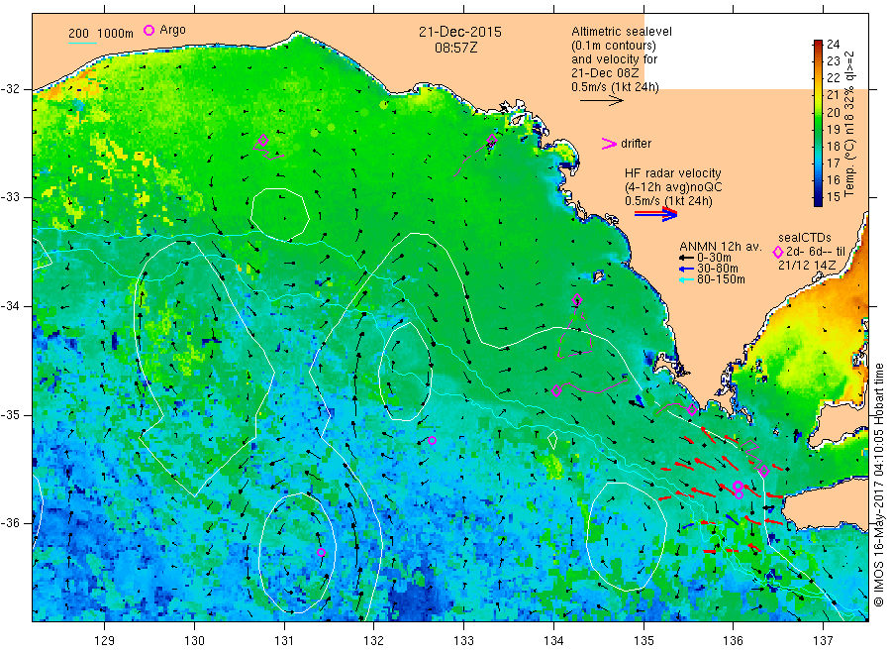The width and height of the screenshot is (891, 654).
Task: Click the 15 degree dark blue colorbar bottom
Action: pos(818,200)
